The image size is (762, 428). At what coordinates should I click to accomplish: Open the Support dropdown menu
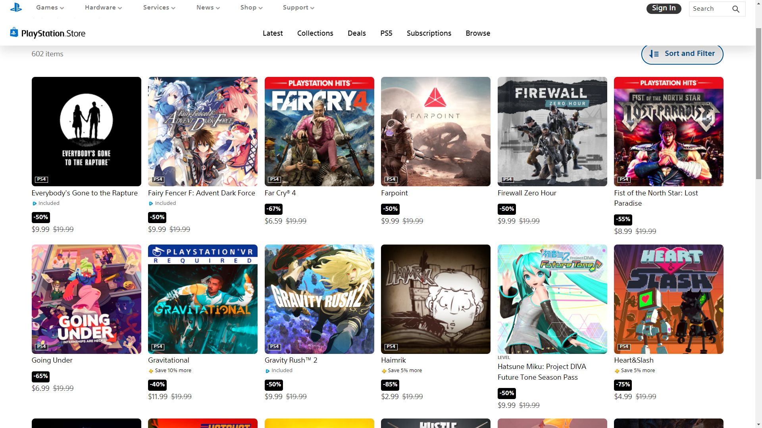pyautogui.click(x=298, y=8)
